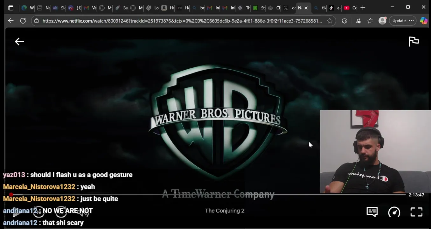The height and width of the screenshot is (229, 431).
Task: Switch to the Kick 'St' tab
Action: coord(259,8)
